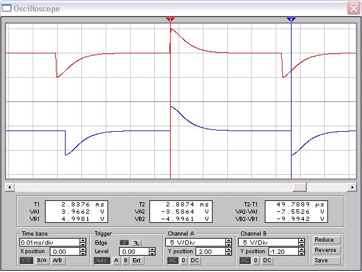The height and width of the screenshot is (272, 362).
Task: Click the X position 0.00 field
Action: click(x=65, y=251)
